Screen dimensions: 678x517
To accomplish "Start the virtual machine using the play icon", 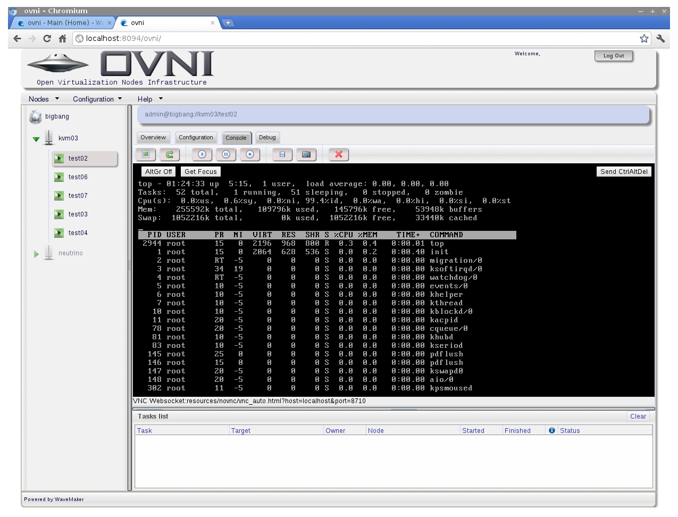I will click(202, 154).
